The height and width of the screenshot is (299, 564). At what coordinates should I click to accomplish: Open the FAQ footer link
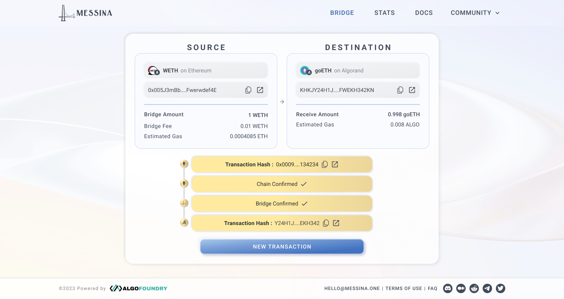(432, 288)
